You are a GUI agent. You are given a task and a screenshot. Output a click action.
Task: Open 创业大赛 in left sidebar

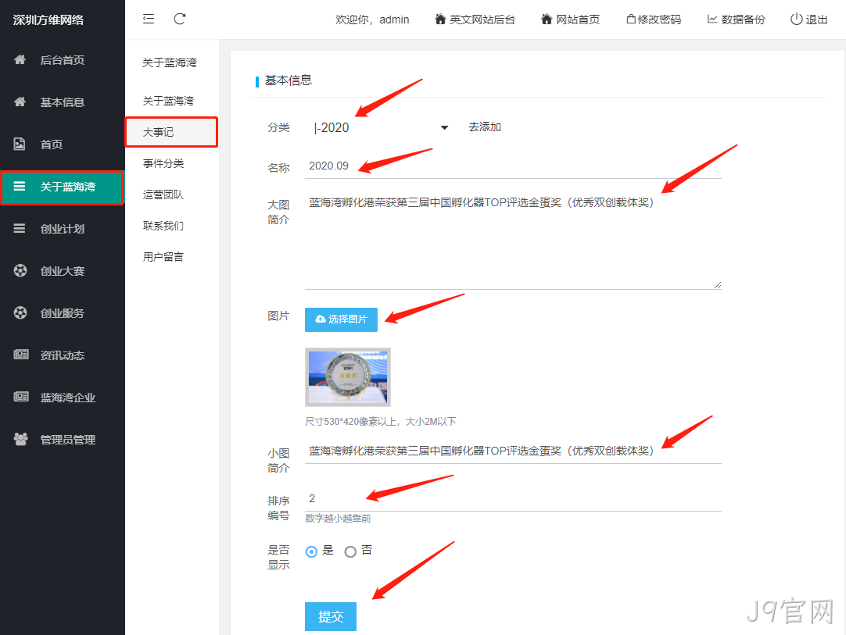coord(62,270)
